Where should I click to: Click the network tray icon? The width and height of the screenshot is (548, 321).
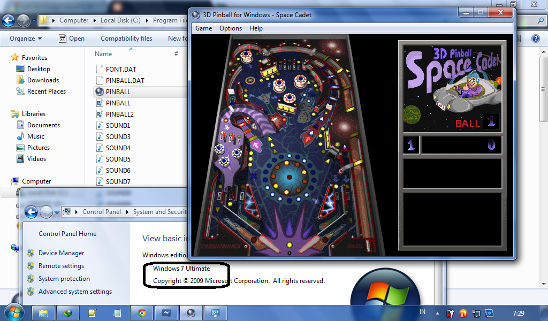(x=476, y=314)
